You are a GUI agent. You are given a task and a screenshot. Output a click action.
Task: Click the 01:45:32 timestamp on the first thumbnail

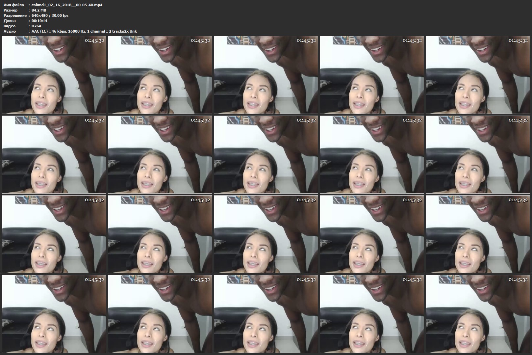click(94, 41)
